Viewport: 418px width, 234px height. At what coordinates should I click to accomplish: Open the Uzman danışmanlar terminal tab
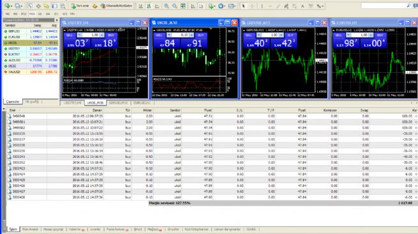point(227,229)
